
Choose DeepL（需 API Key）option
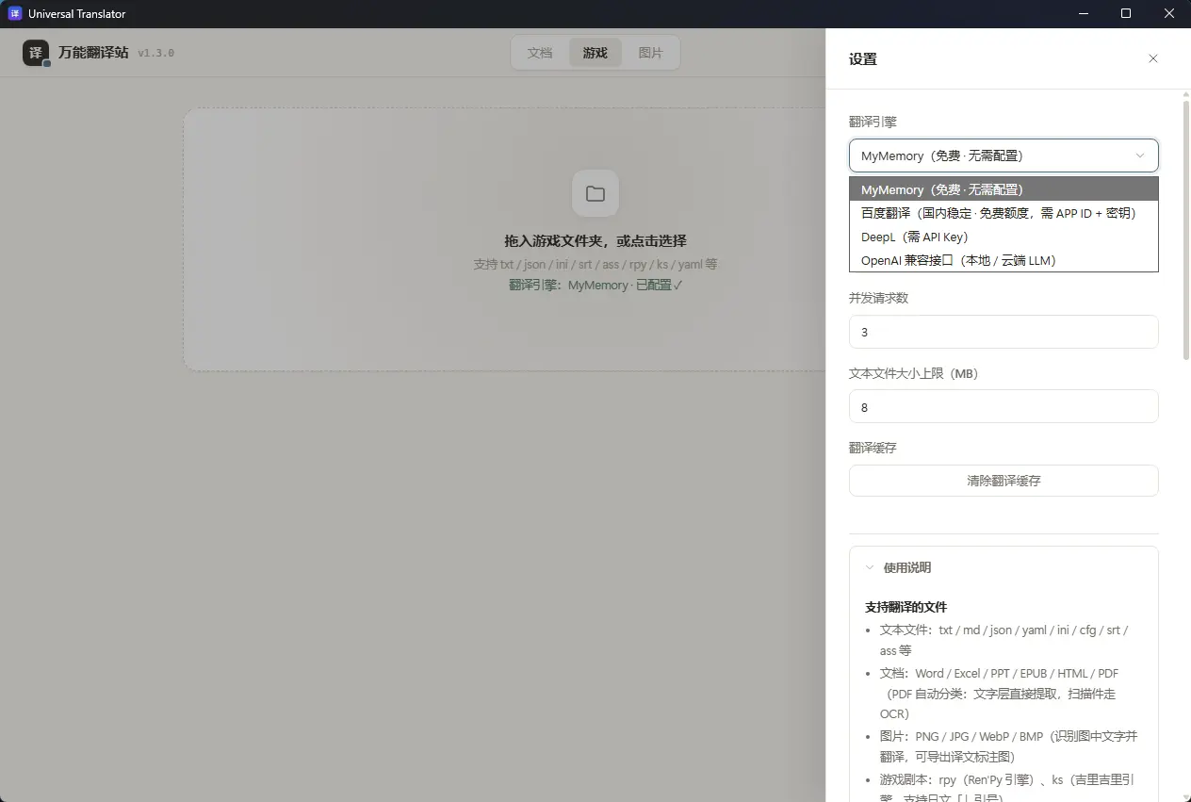pyautogui.click(x=1003, y=237)
